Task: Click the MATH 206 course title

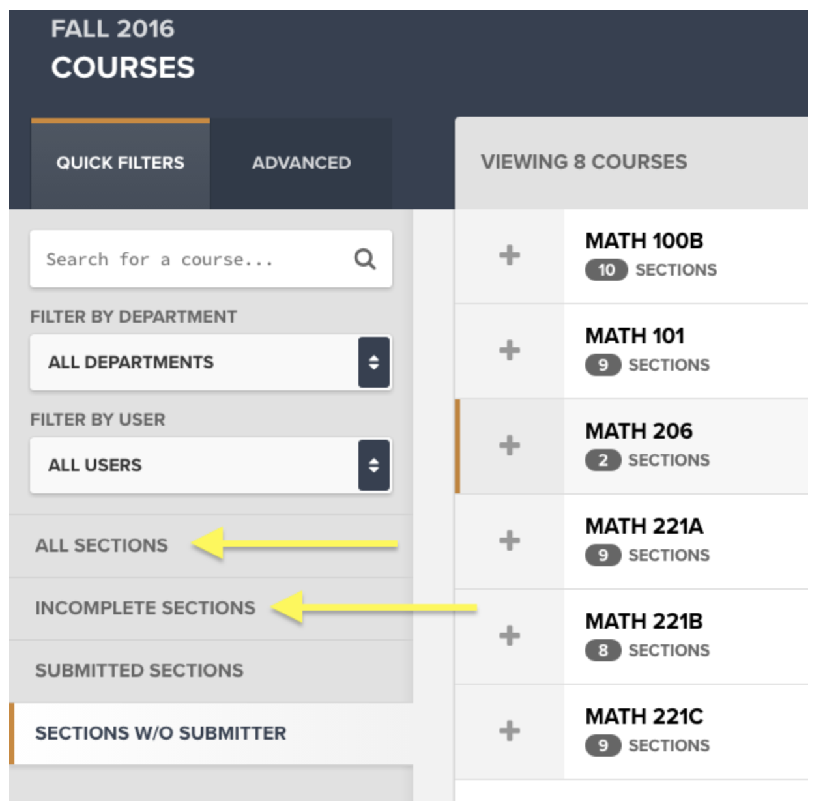Action: point(639,431)
